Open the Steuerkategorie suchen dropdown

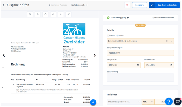[124, 102]
